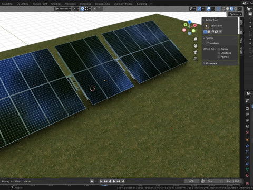Switch to the Rendering workspace tab
Viewport: 253px width, 190px height.
click(x=85, y=4)
